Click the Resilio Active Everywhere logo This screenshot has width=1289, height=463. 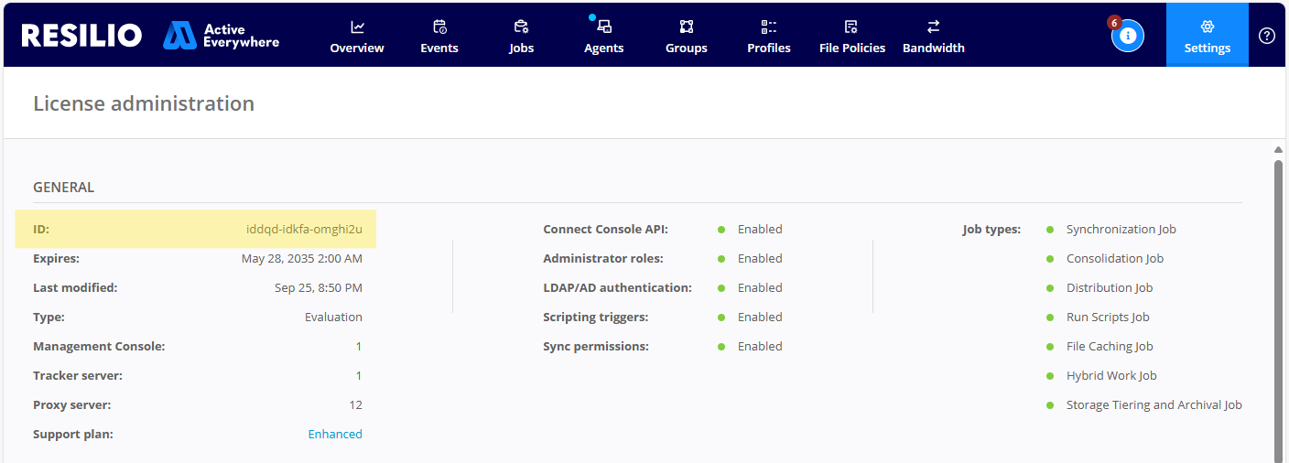pyautogui.click(x=150, y=36)
